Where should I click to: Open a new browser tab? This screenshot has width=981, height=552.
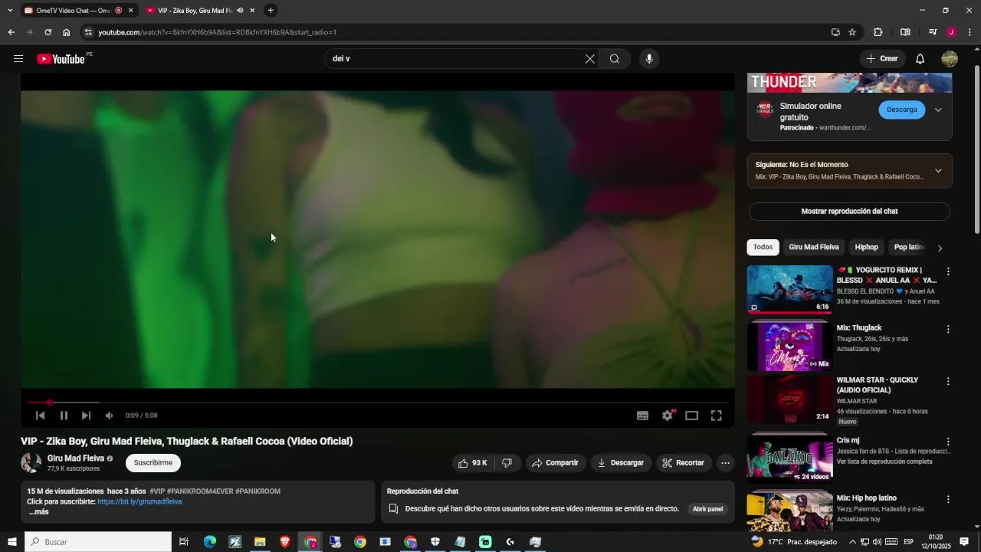coord(271,11)
